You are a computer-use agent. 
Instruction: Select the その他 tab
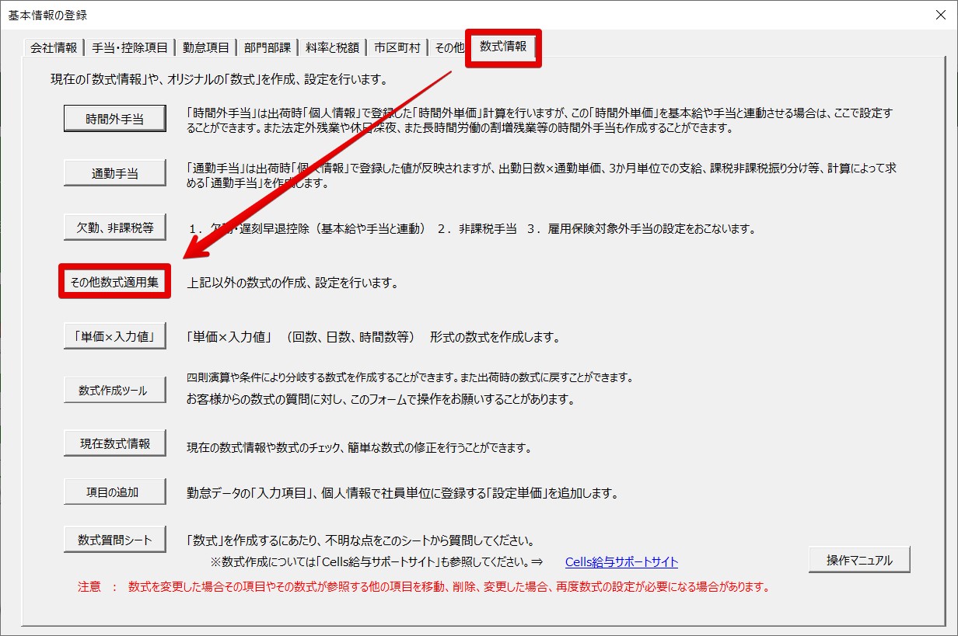pos(449,47)
